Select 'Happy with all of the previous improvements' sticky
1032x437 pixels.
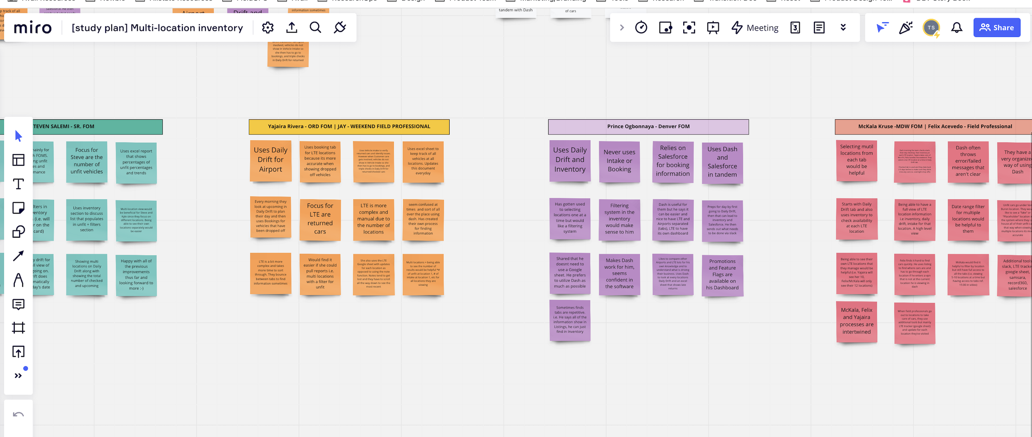tap(136, 275)
